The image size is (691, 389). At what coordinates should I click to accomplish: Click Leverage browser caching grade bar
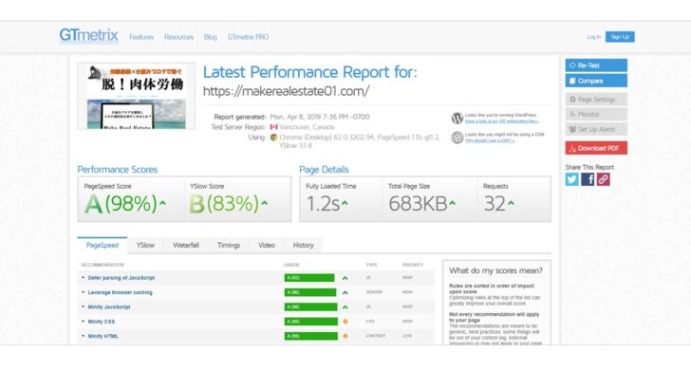coord(310,292)
